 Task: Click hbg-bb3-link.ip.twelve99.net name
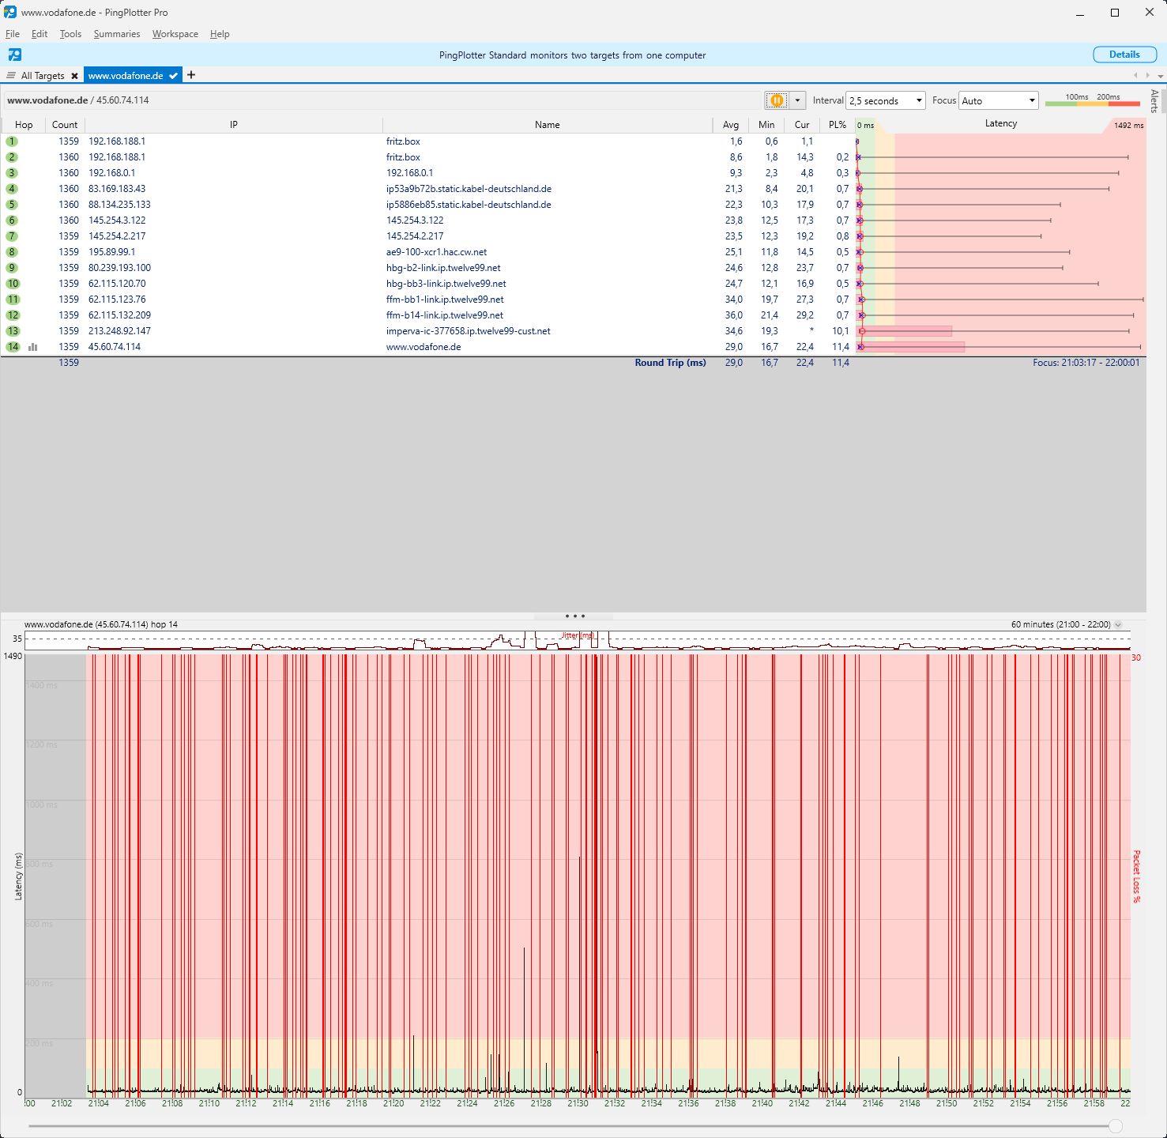coord(446,284)
